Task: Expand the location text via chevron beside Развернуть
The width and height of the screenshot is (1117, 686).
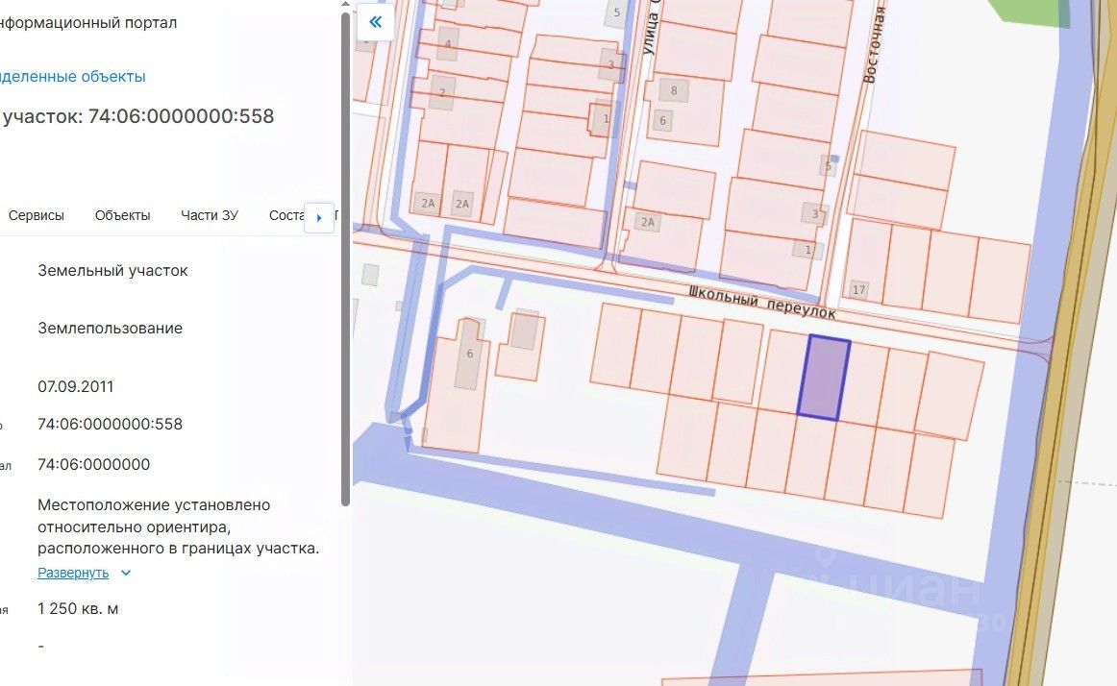Action: pyautogui.click(x=125, y=573)
